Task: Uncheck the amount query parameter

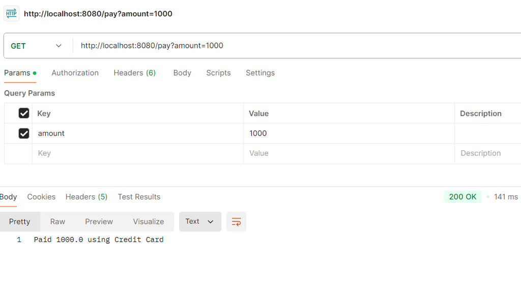Action: (23, 133)
